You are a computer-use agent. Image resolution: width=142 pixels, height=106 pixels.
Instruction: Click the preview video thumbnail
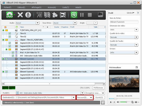[124, 81]
